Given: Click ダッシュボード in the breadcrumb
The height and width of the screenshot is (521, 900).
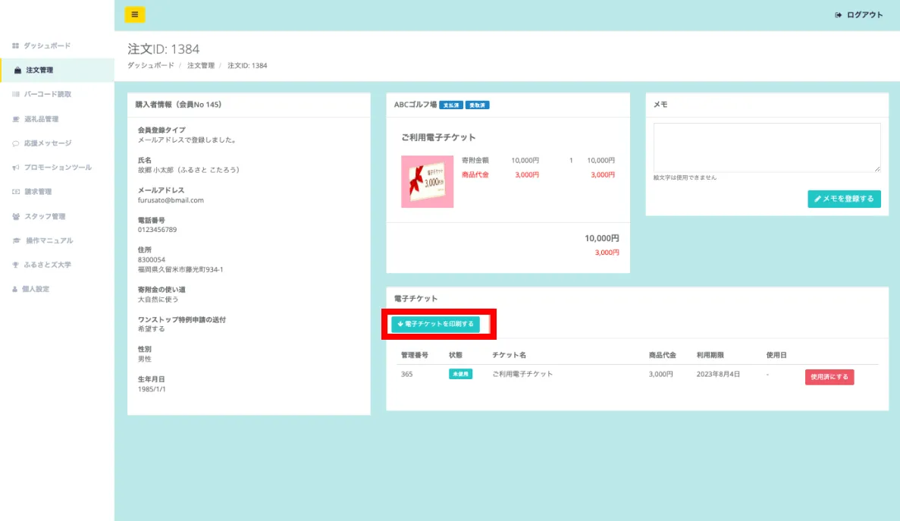Looking at the screenshot, I should click(x=150, y=66).
